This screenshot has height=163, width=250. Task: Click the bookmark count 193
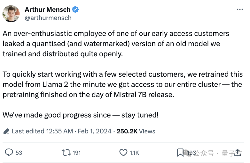coord(191,153)
